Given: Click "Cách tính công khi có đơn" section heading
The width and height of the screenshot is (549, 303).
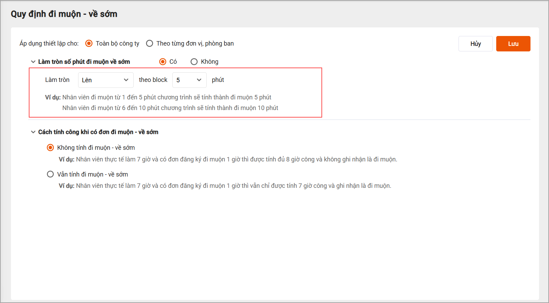Looking at the screenshot, I should [98, 132].
